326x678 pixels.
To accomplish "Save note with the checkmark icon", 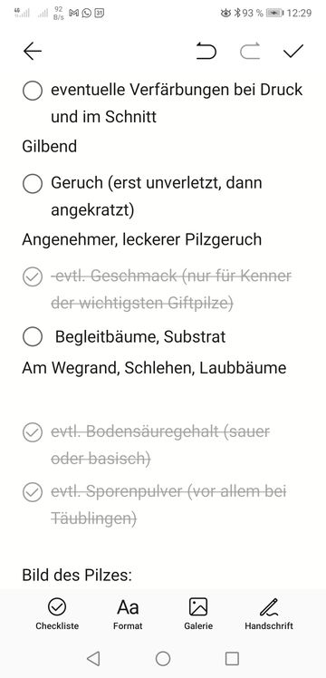I will tap(293, 51).
